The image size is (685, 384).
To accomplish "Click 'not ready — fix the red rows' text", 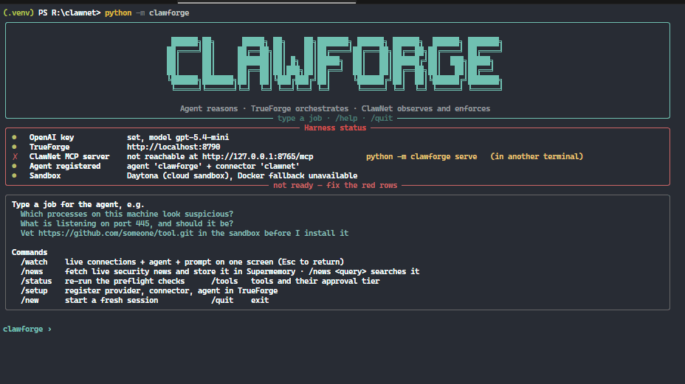I will coord(335,186).
